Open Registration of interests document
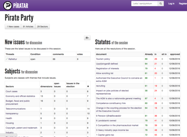This screenshot has width=187, height=137. (108, 69)
